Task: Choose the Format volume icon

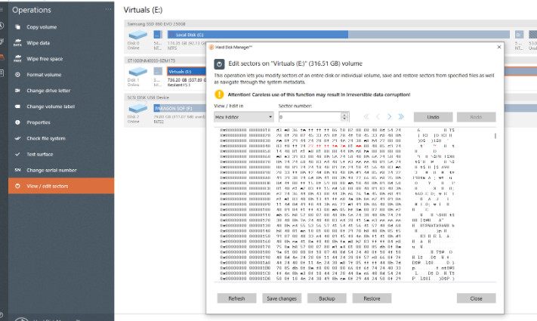Action: (18, 74)
